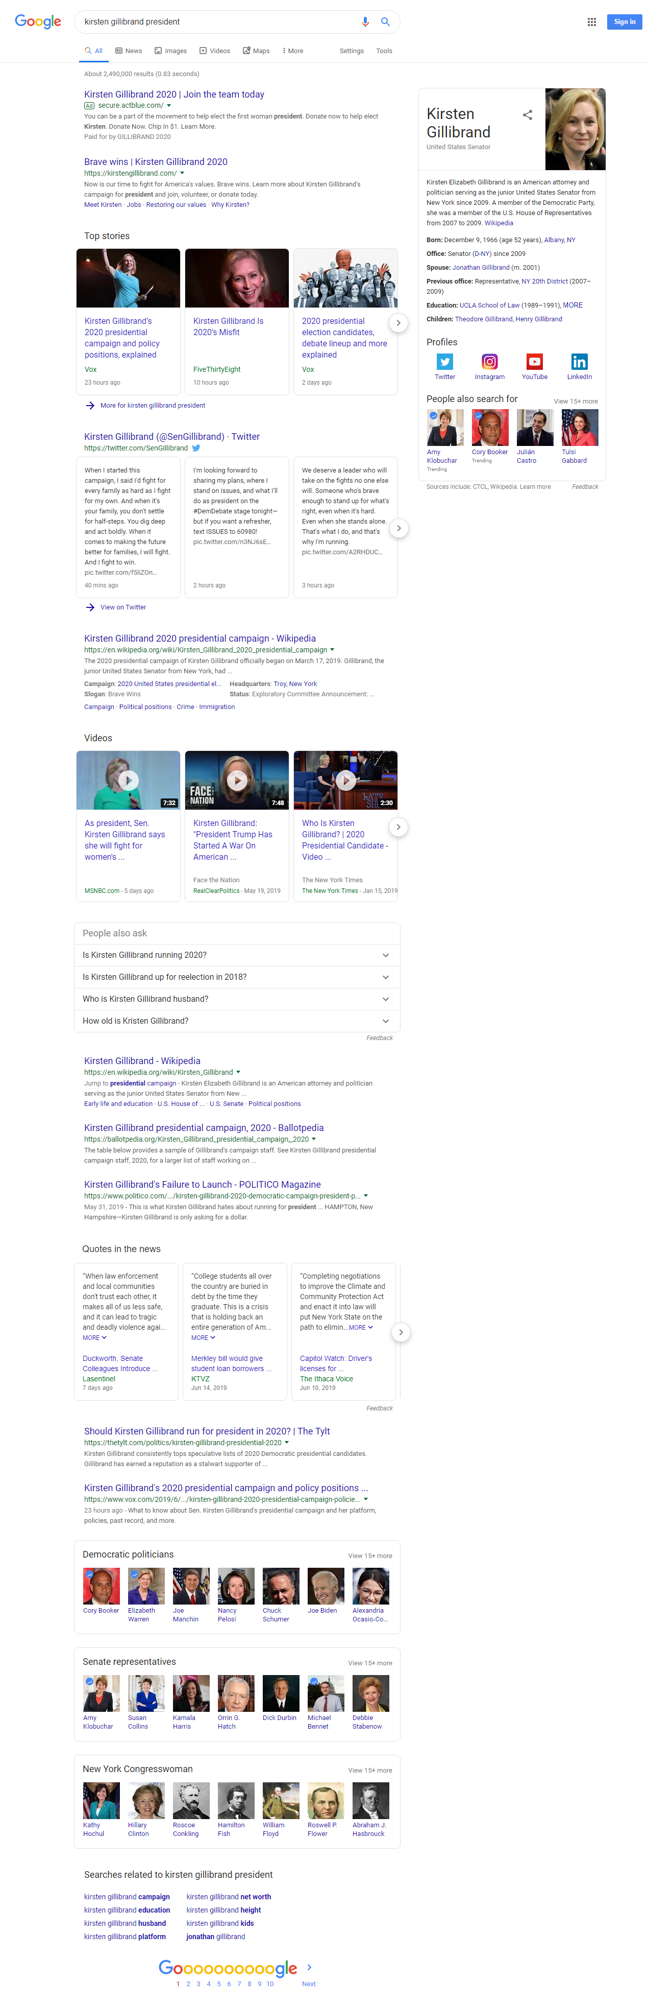Select Hillary Clinton in New York Congresswoman

point(146,1801)
